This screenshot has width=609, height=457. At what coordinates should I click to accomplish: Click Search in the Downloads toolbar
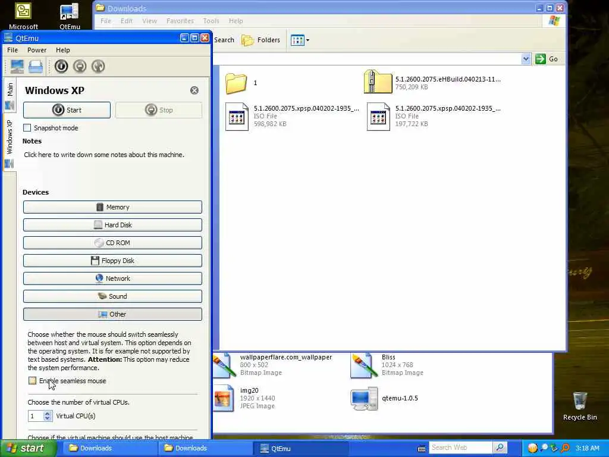tap(224, 40)
